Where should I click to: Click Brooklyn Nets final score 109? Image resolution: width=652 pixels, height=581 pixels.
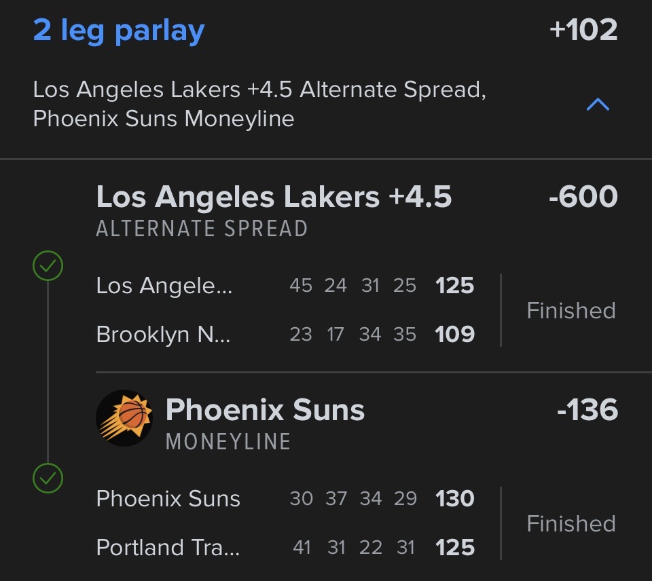click(x=455, y=334)
